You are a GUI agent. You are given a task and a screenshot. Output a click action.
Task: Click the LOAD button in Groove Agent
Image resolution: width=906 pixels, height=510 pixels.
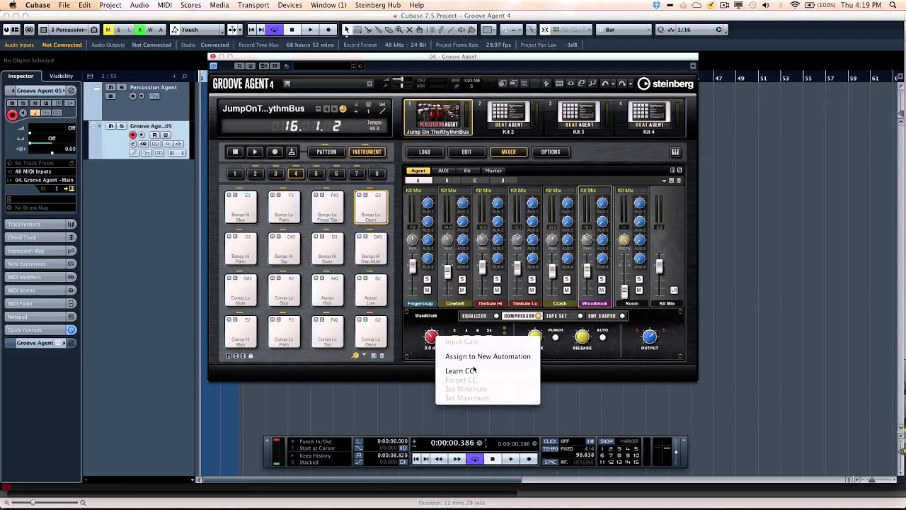tap(425, 152)
